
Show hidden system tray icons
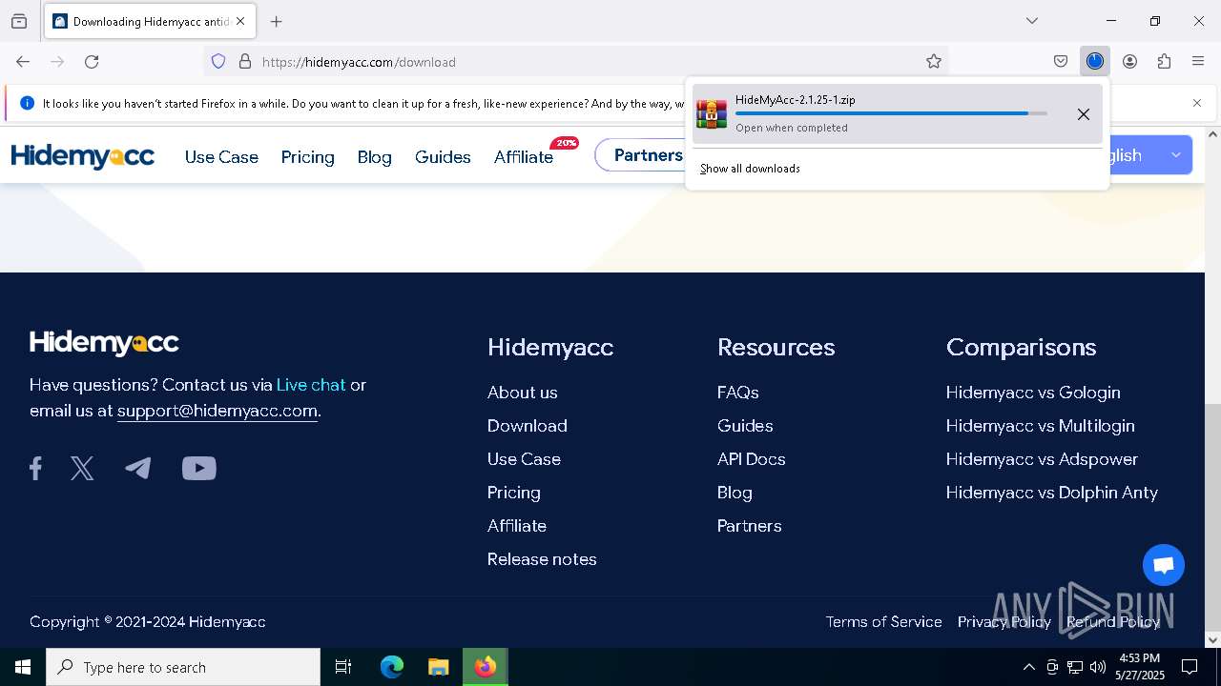tap(1028, 667)
